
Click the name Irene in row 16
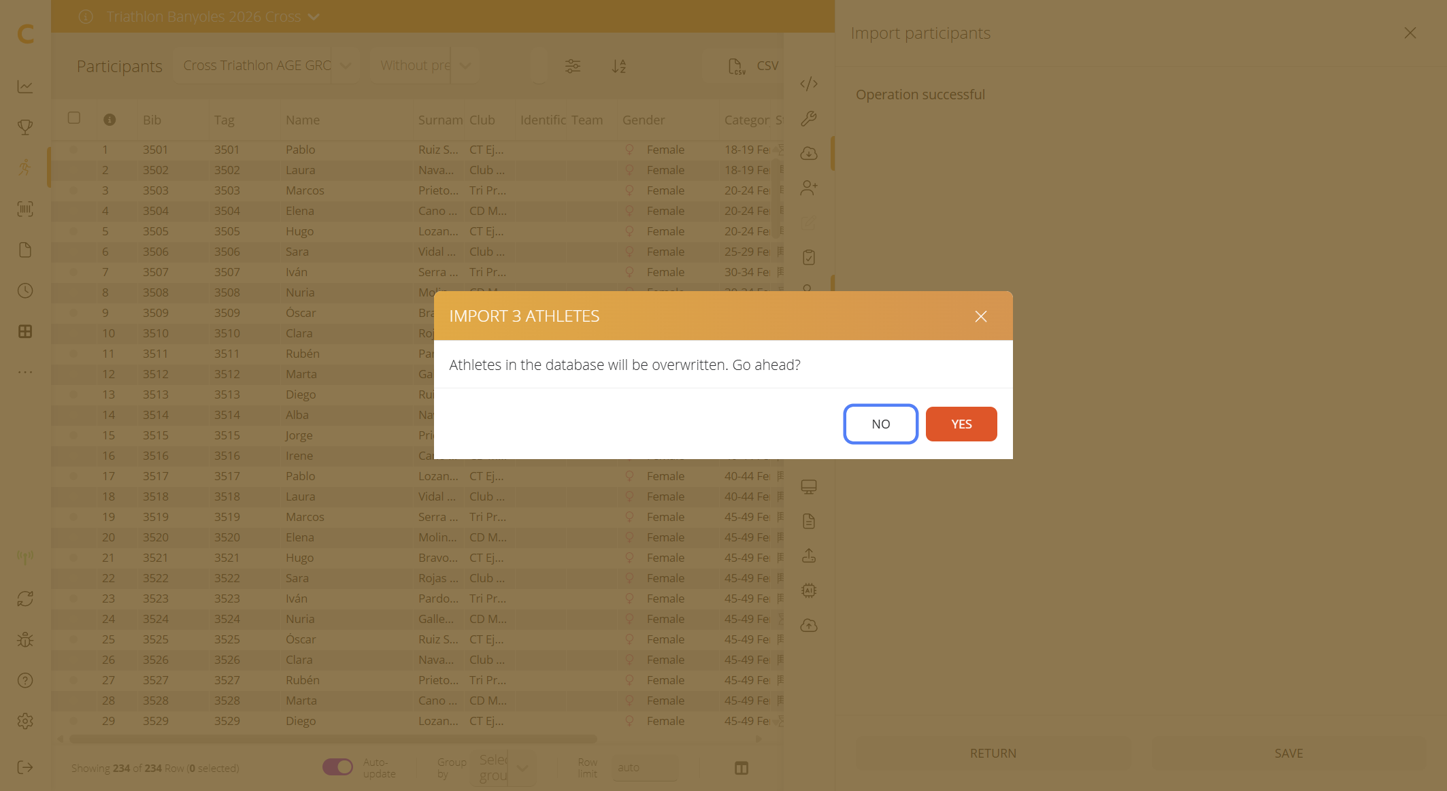point(299,456)
